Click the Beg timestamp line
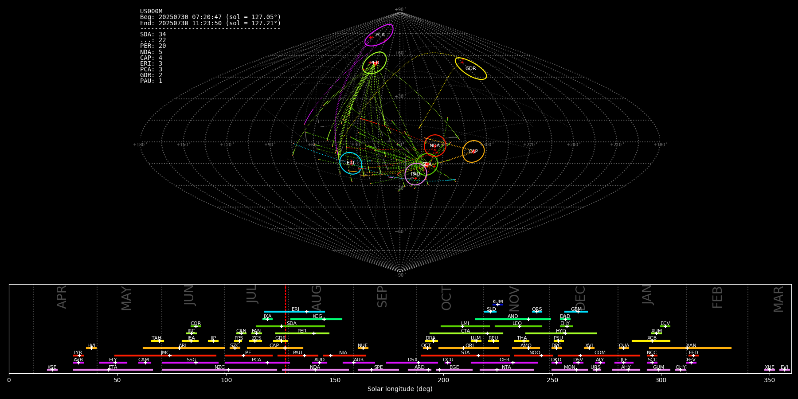The width and height of the screenshot is (798, 399). pyautogui.click(x=211, y=17)
